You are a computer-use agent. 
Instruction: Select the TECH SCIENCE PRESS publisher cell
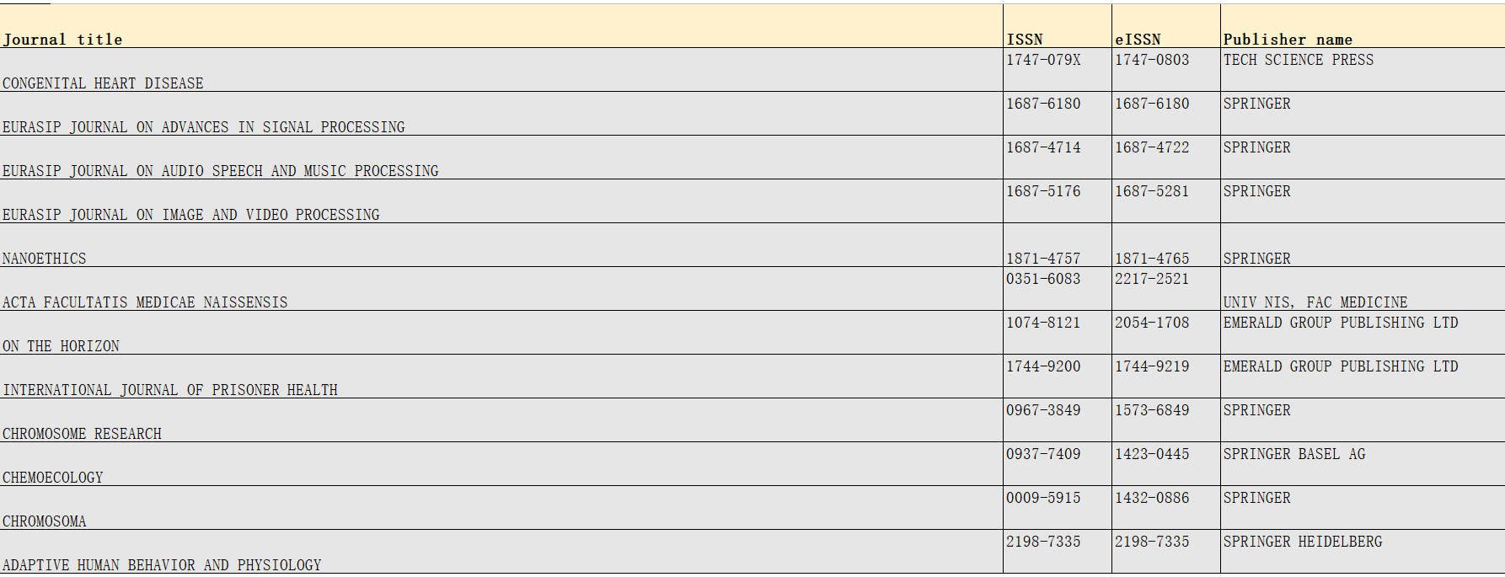point(1363,70)
